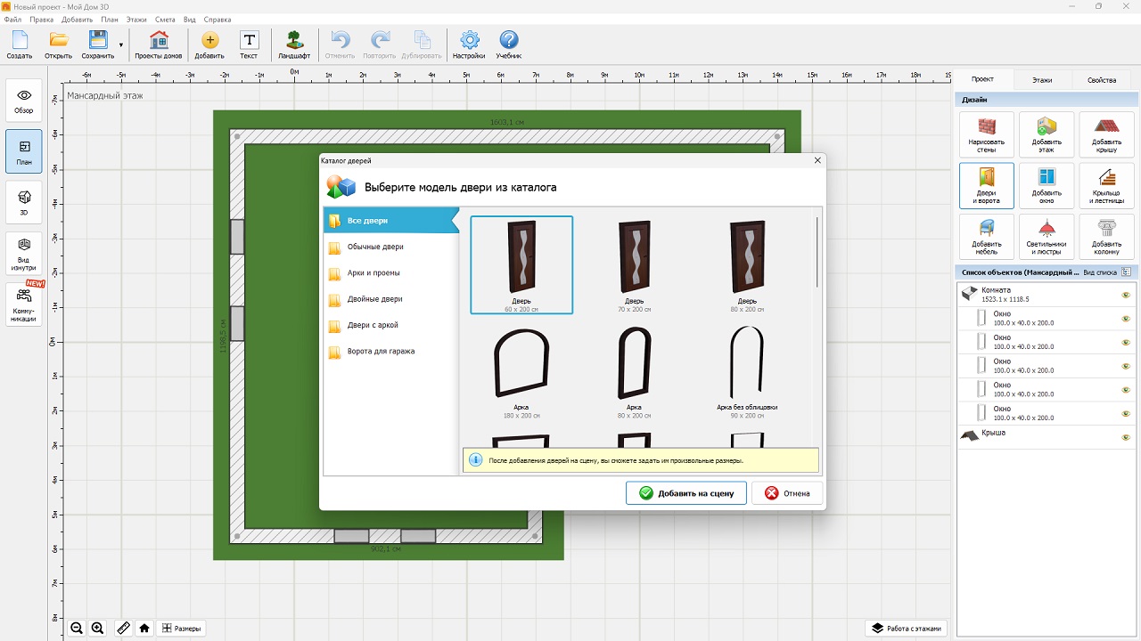Screen dimensions: 1141x641
Task: Open the floors work panel
Action: coord(906,628)
